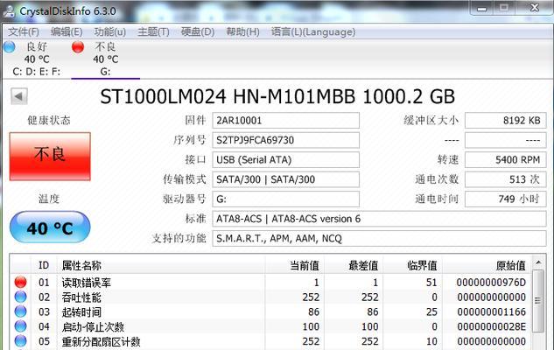Close the CrystalDiskInfo window

point(534,8)
